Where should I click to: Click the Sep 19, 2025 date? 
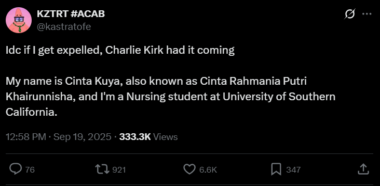click(82, 137)
